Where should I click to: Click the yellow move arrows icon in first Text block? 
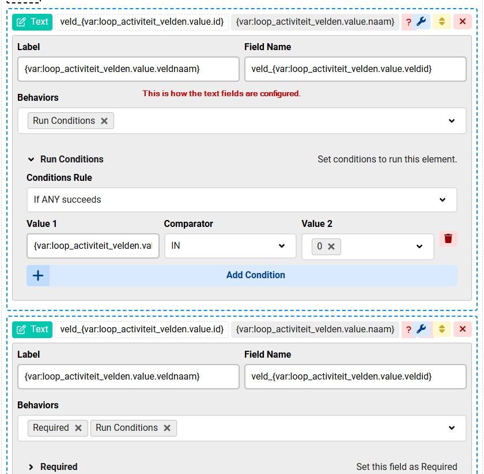pyautogui.click(x=442, y=22)
